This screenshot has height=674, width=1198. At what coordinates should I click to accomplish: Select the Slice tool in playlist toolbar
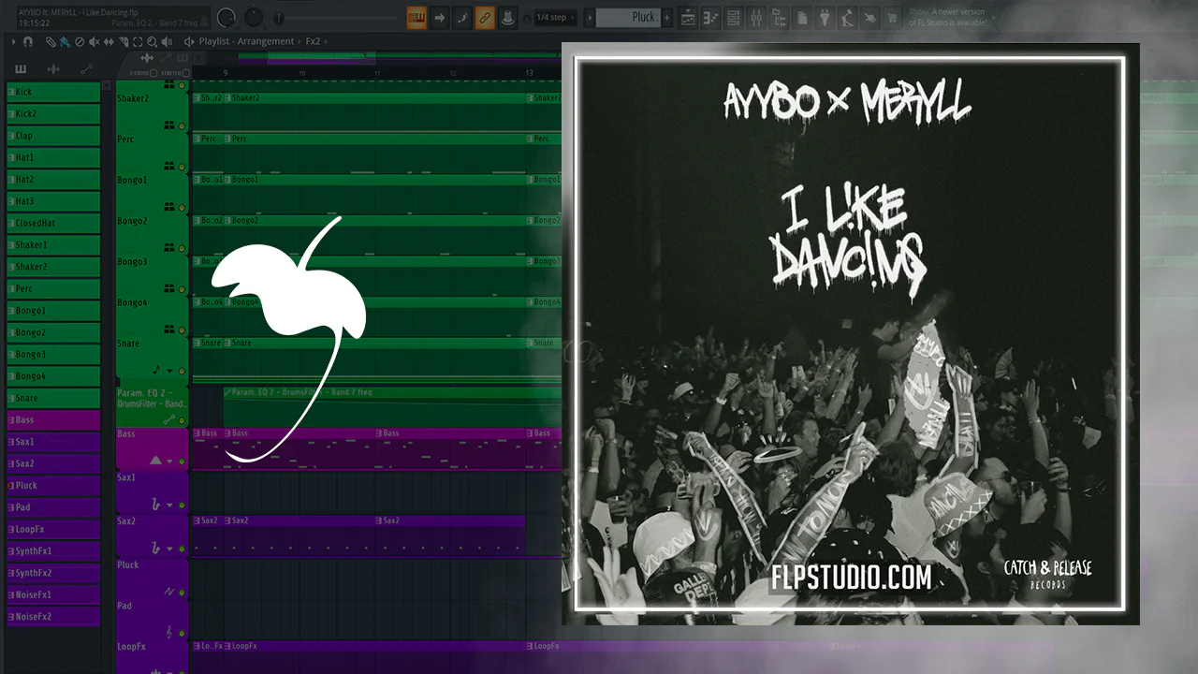pyautogui.click(x=123, y=42)
